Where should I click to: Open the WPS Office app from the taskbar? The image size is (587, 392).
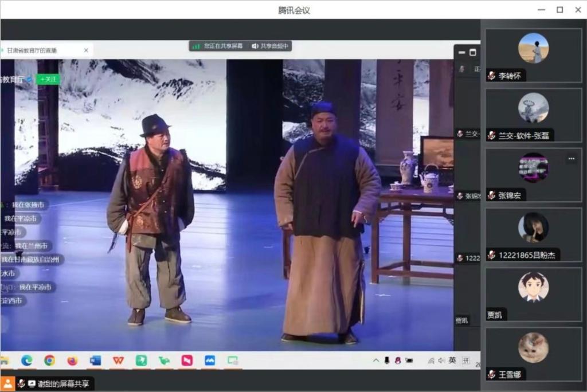118,361
